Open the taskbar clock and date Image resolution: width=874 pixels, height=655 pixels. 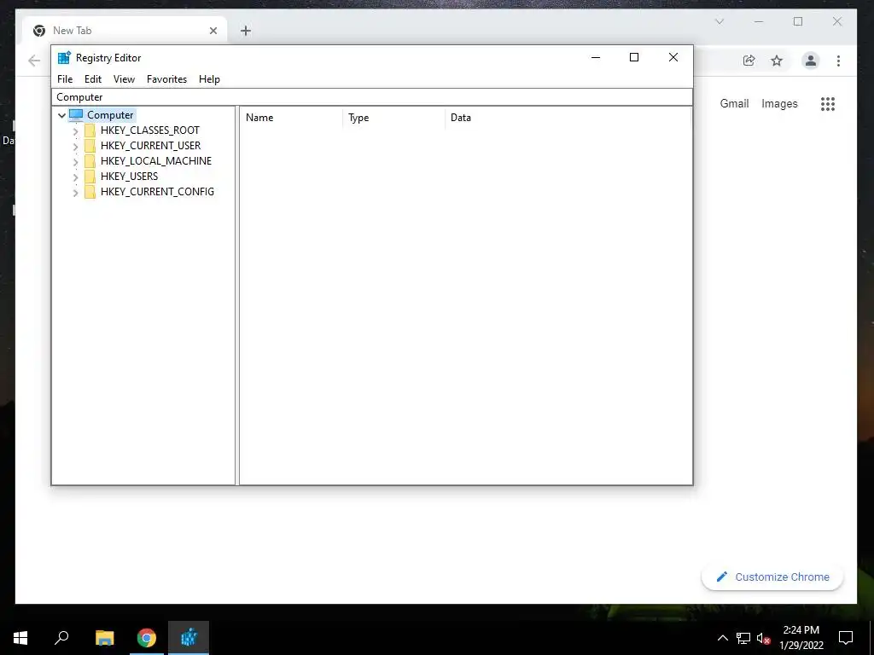801,638
